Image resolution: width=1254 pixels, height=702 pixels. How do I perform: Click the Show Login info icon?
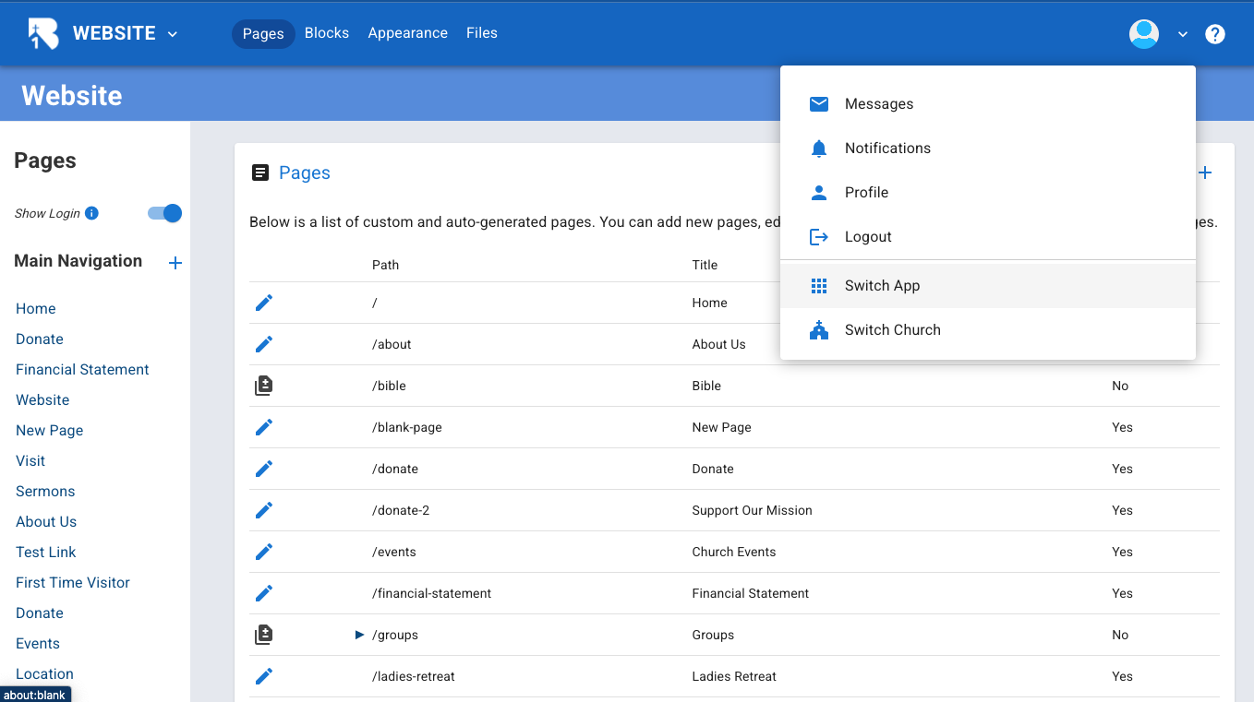91,213
